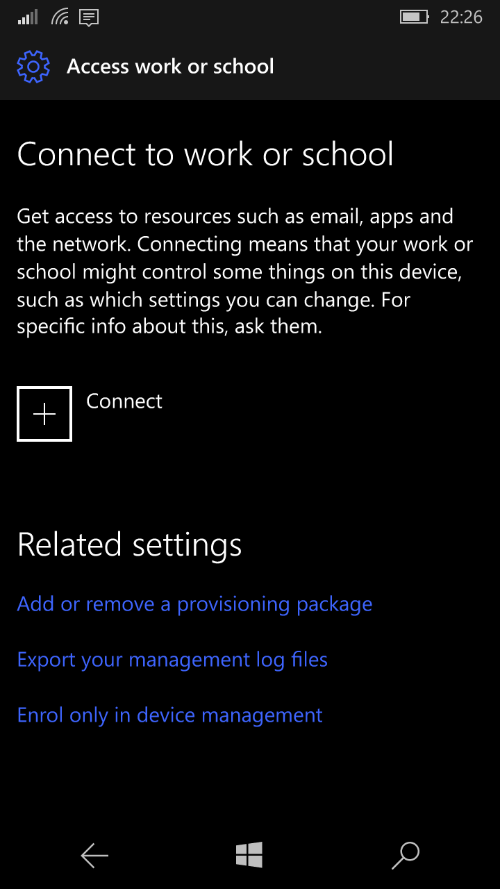The image size is (500, 889).
Task: Select Enrol only in device management
Action: pyautogui.click(x=169, y=715)
